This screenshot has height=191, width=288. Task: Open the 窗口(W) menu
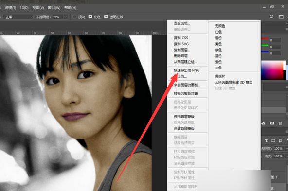pos(54,8)
